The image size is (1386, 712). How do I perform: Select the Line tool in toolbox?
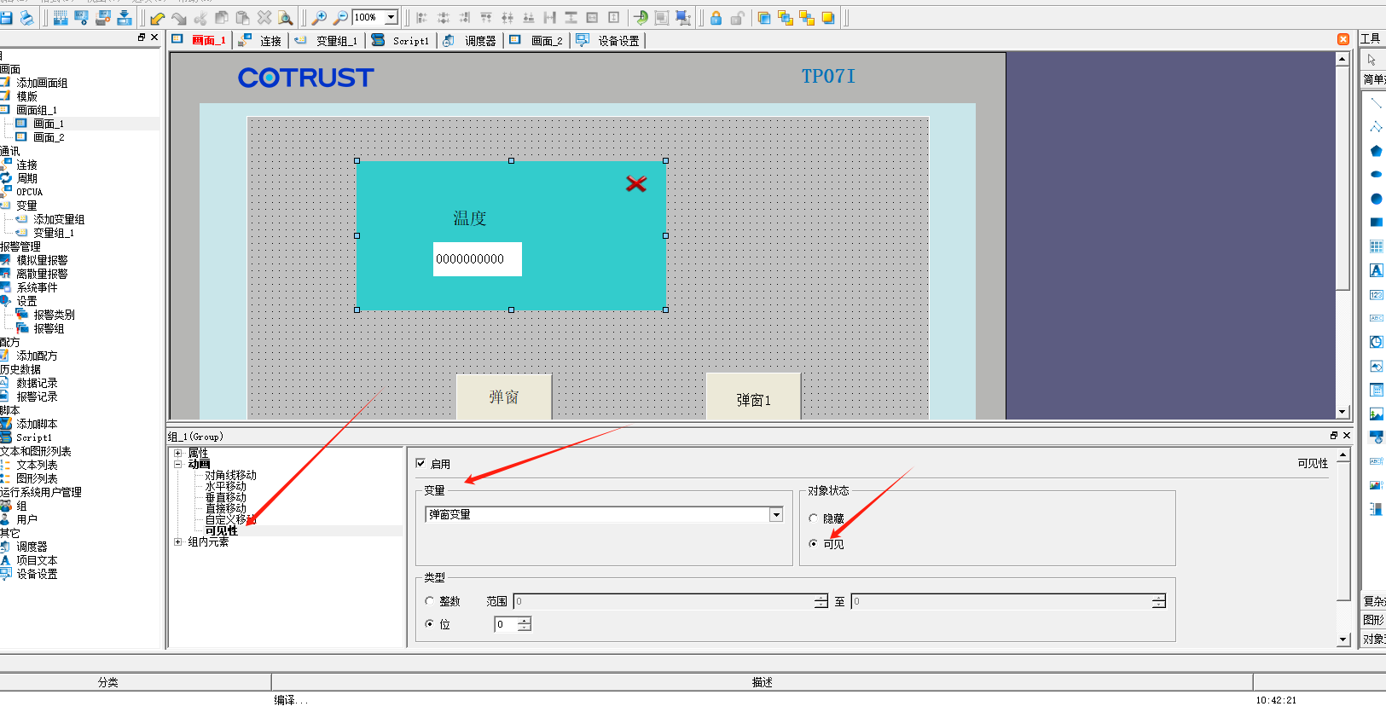tap(1376, 102)
